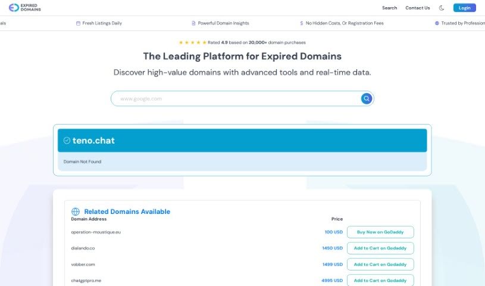Open the Contact Us page
The image size is (485, 286).
(x=417, y=8)
